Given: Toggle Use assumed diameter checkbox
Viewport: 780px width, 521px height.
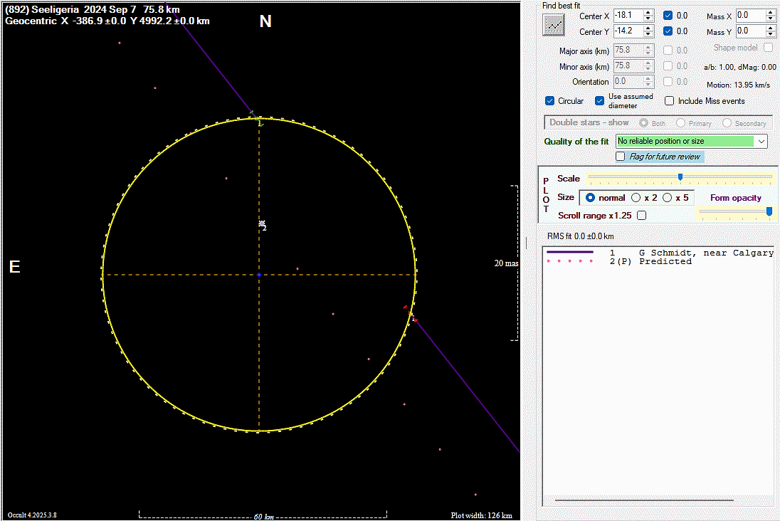Looking at the screenshot, I should pos(600,101).
